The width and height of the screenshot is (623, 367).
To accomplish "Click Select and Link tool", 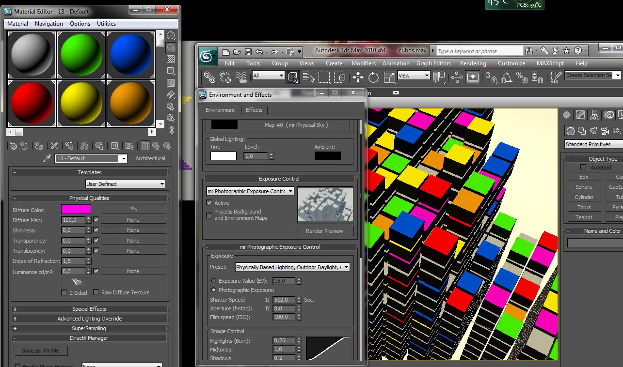I will (x=209, y=76).
